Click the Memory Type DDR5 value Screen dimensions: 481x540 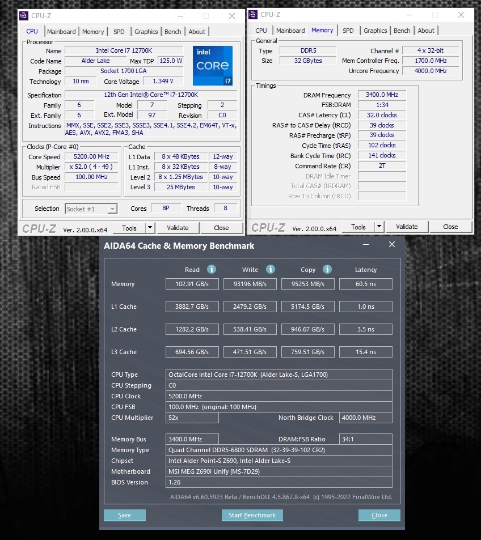(x=308, y=50)
